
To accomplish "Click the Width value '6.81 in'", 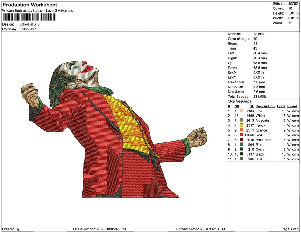I will (x=293, y=18).
